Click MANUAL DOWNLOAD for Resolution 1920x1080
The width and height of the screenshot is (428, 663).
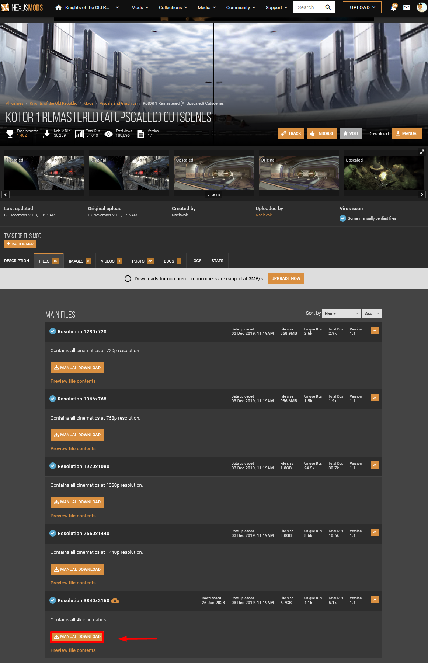[x=77, y=502]
